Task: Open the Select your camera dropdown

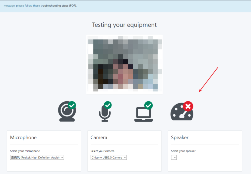Action: coord(109,157)
